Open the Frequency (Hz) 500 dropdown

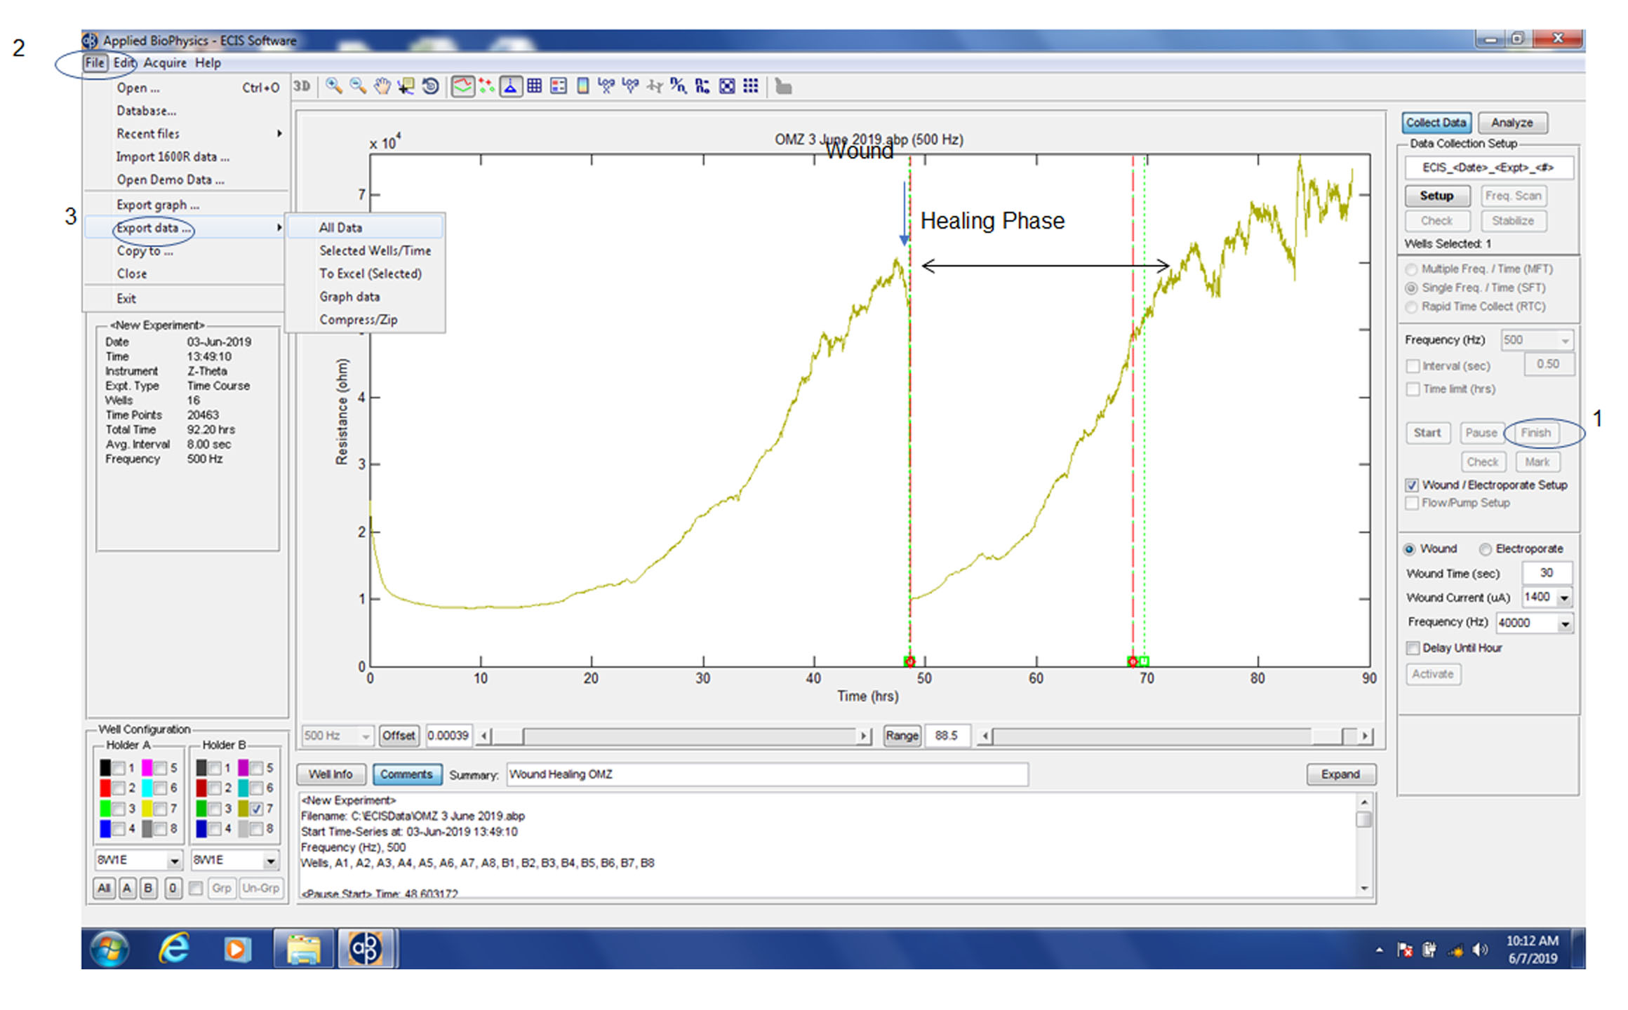[x=1537, y=340]
